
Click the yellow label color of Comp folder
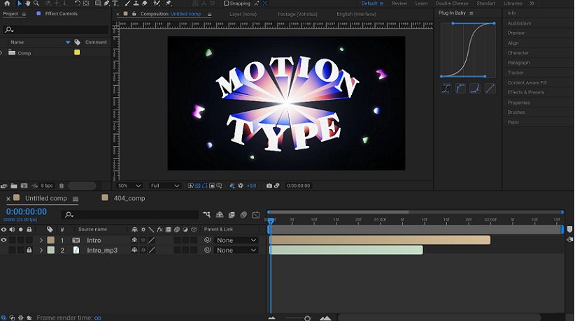77,53
